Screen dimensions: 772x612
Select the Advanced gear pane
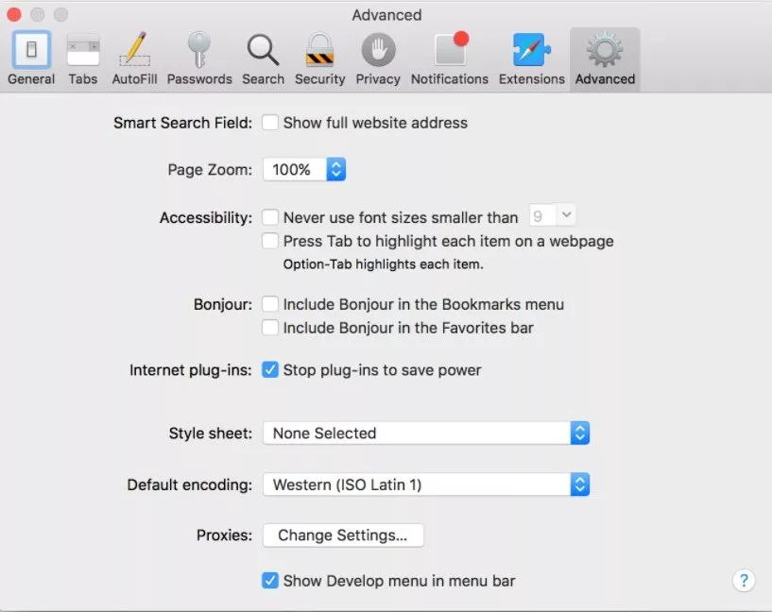(x=605, y=59)
